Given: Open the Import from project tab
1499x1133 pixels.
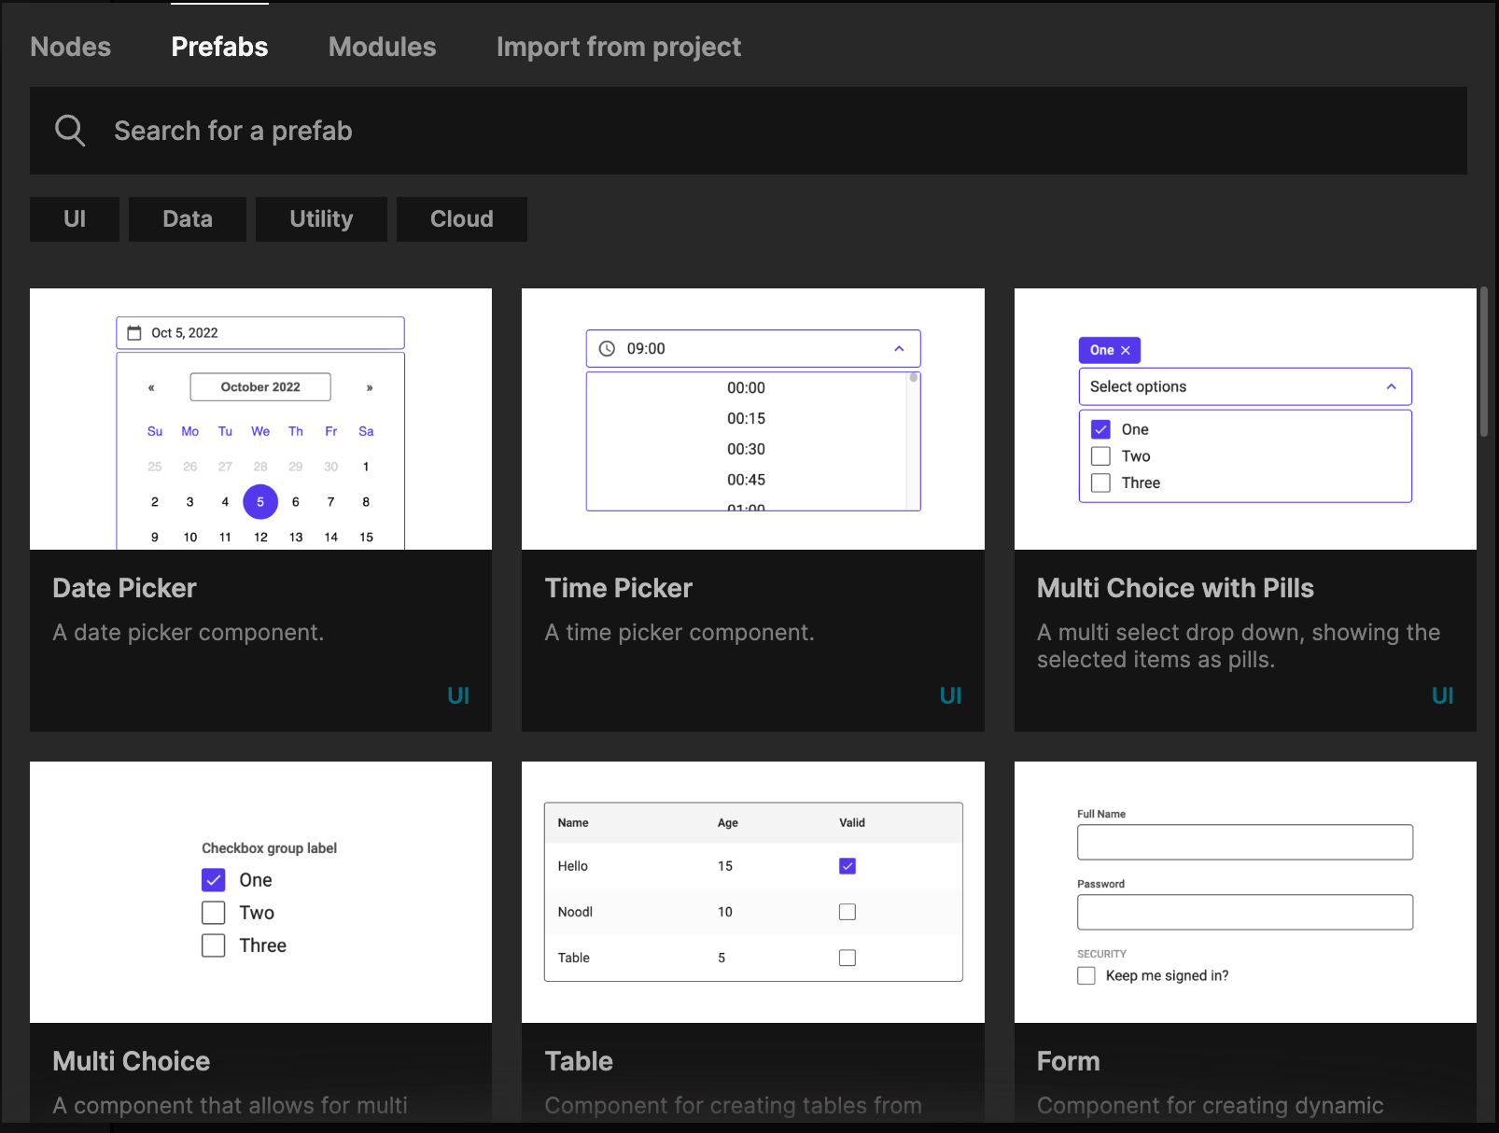Looking at the screenshot, I should [x=618, y=47].
